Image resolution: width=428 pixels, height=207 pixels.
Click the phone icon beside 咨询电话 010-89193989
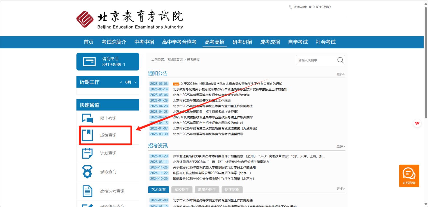coord(291,7)
